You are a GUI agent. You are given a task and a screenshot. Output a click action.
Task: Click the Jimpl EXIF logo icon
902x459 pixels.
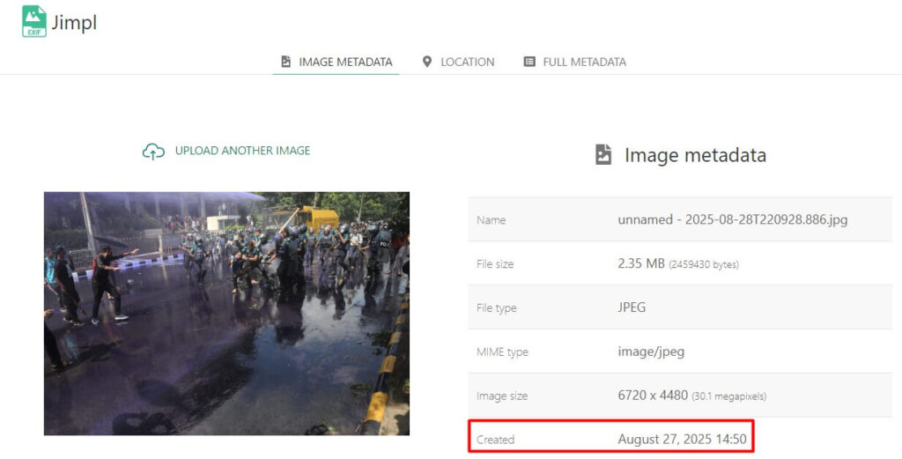click(34, 22)
